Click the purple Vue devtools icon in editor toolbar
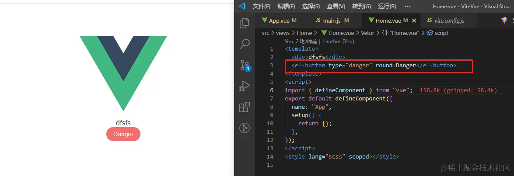514x176 pixels. click(504, 20)
